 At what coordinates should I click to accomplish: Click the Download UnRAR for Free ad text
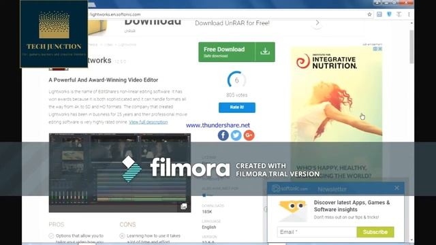(x=232, y=23)
